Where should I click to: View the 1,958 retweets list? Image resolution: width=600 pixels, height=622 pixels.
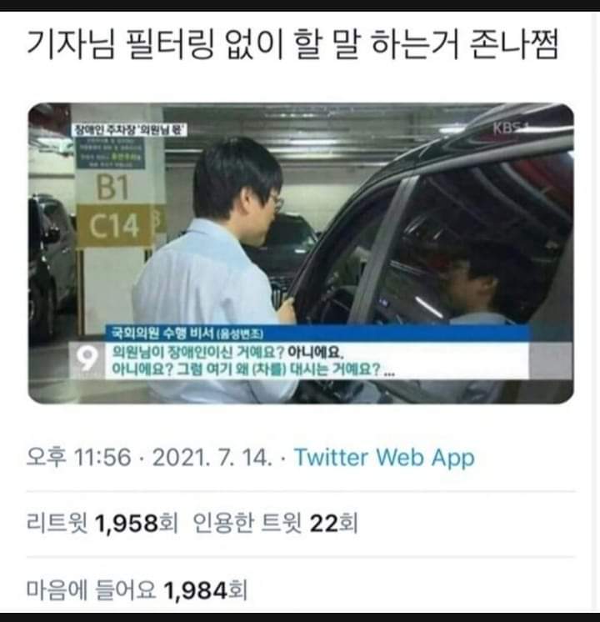point(102,523)
